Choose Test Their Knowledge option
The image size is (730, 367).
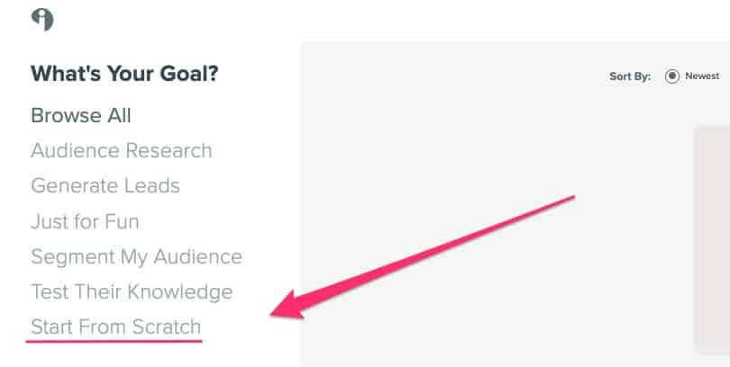point(132,292)
